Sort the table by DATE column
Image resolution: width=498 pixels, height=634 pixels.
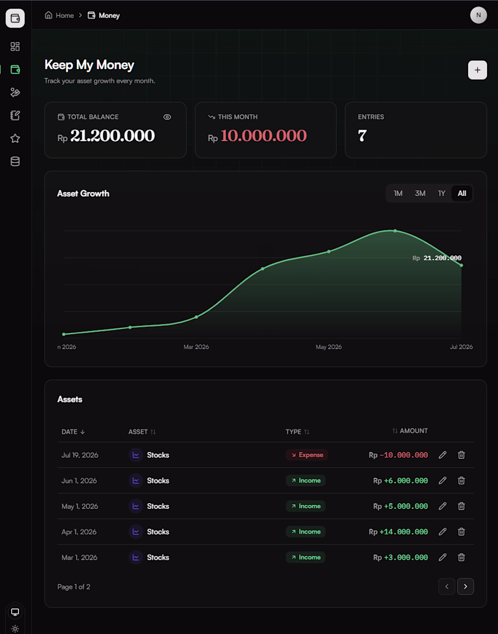click(73, 432)
